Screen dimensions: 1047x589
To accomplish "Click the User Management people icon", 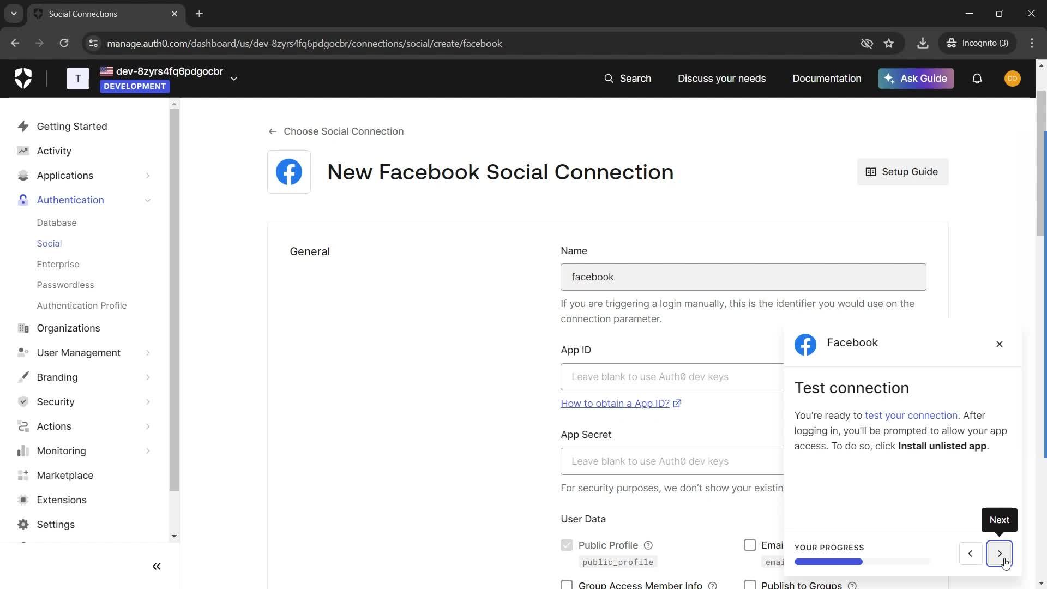I will pos(23,353).
